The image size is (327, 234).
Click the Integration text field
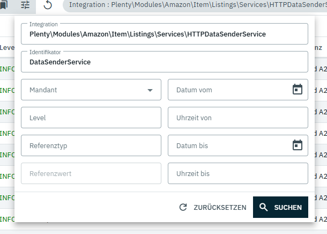tap(164, 34)
